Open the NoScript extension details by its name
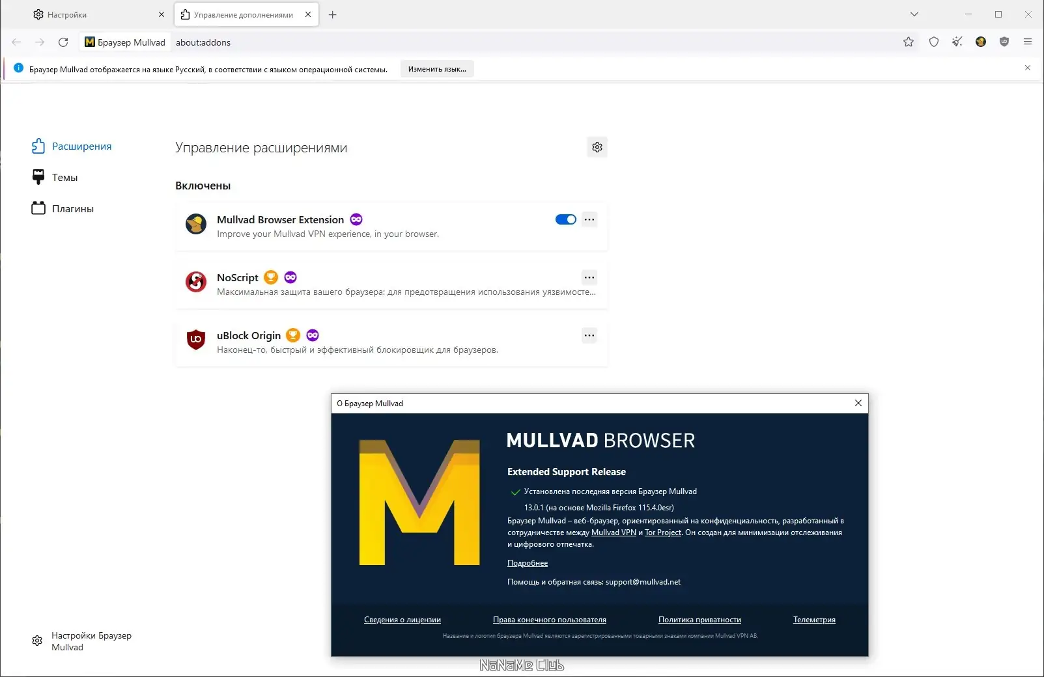Viewport: 1044px width, 677px height. (x=238, y=277)
